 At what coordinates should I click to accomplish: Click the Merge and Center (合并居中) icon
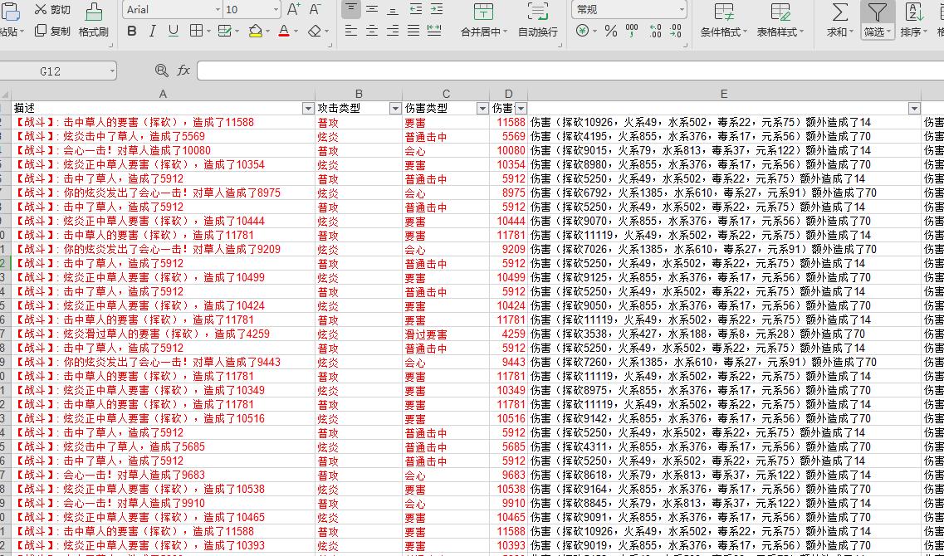[483, 12]
